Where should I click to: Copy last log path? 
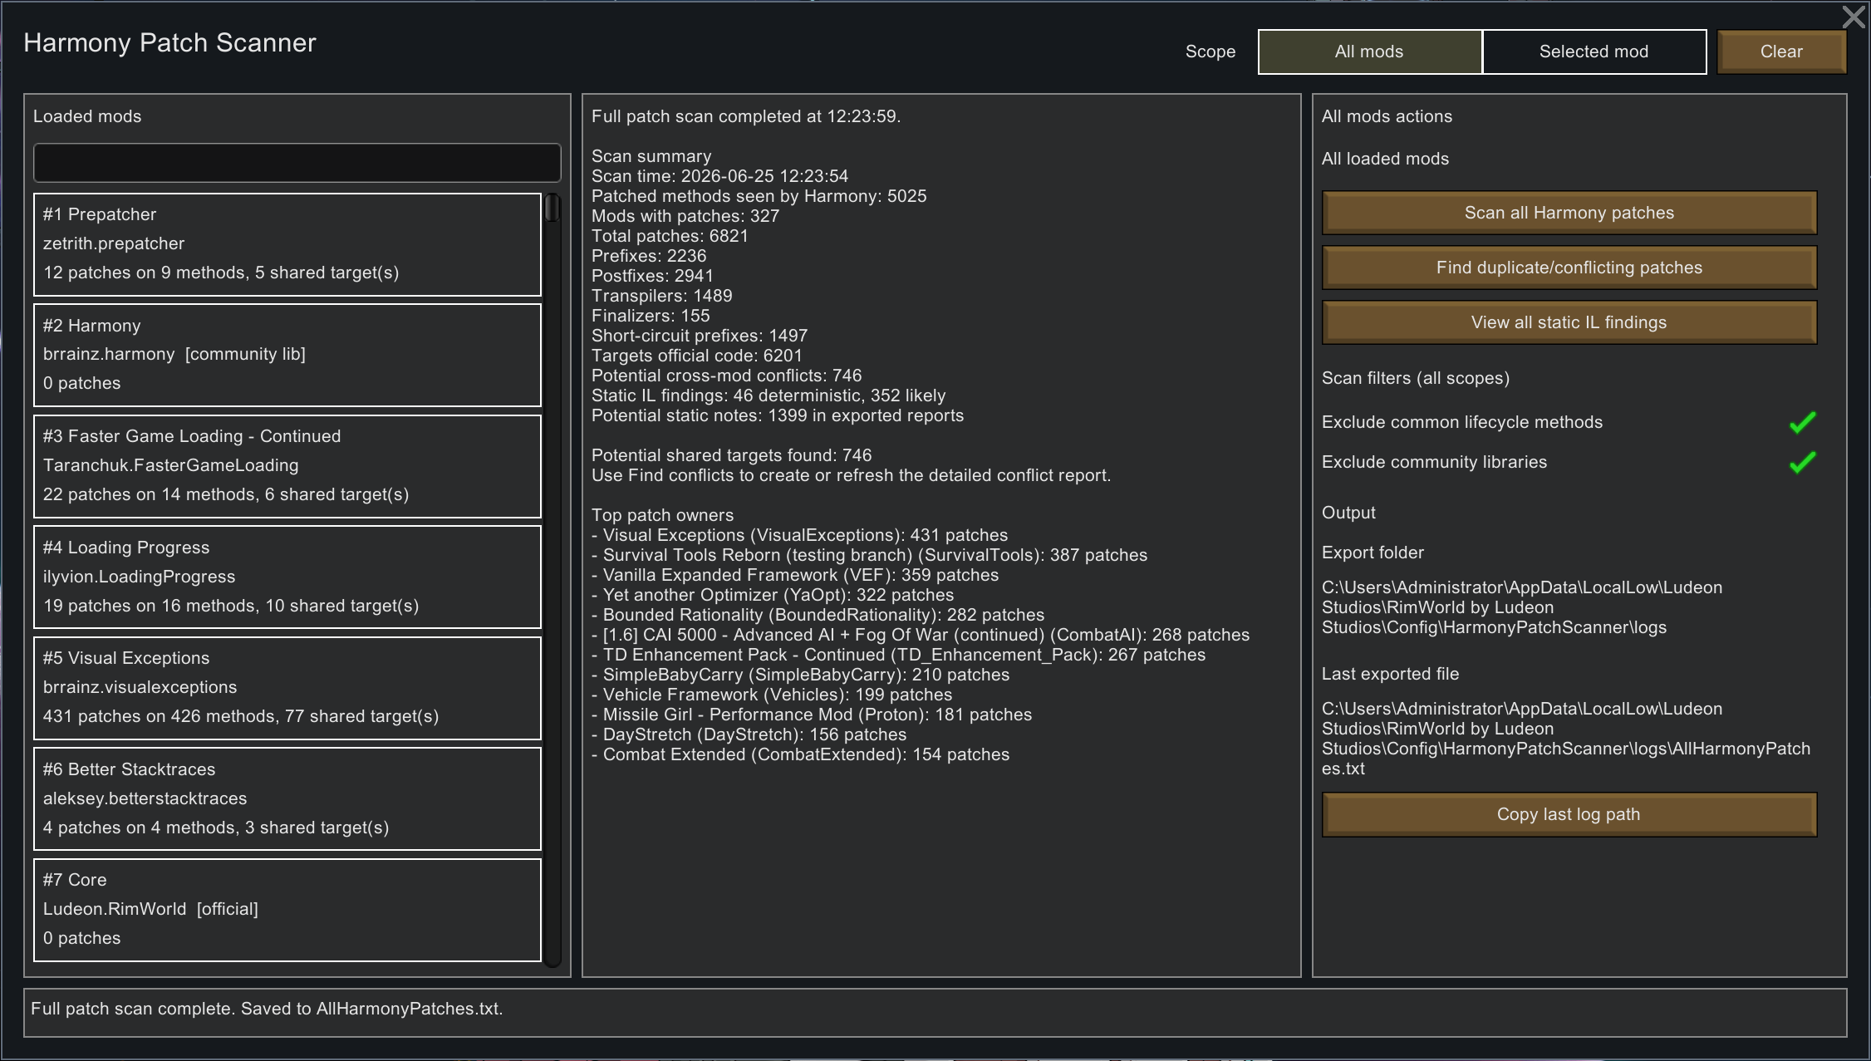1569,814
